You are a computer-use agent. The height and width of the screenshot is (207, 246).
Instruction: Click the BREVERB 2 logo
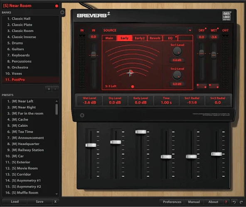[93, 15]
